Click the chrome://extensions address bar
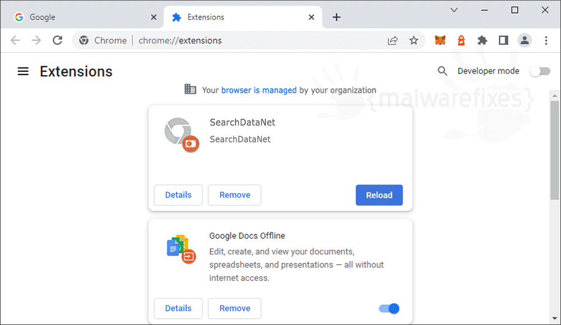 click(x=229, y=40)
